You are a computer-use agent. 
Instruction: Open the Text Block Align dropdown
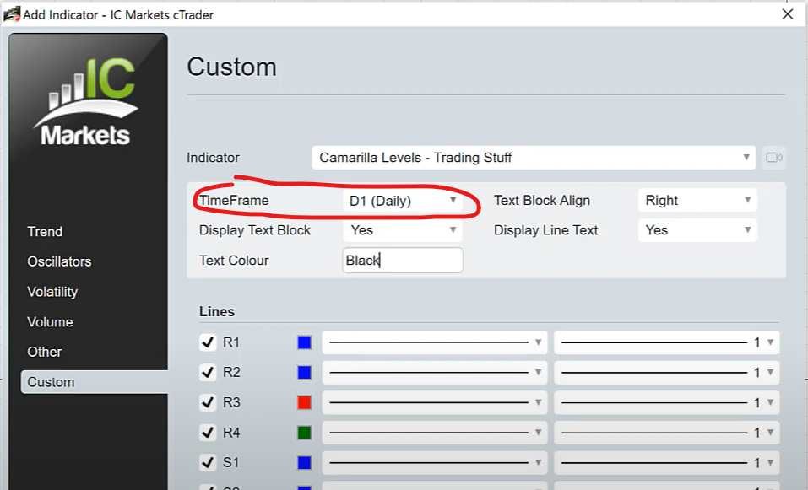[x=697, y=200]
